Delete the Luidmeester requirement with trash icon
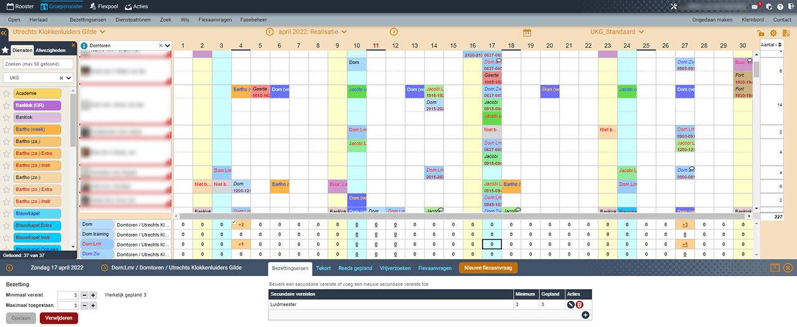Screen dimensions: 797x327 coord(580,305)
